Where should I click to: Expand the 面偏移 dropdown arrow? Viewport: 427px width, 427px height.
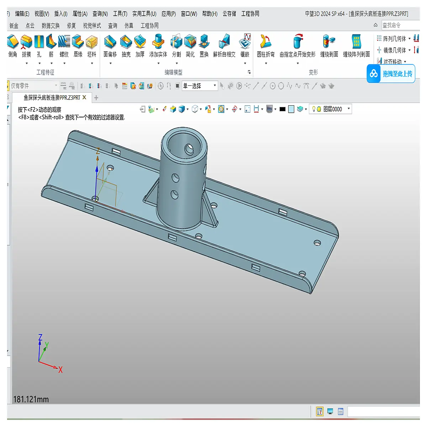coord(111,64)
